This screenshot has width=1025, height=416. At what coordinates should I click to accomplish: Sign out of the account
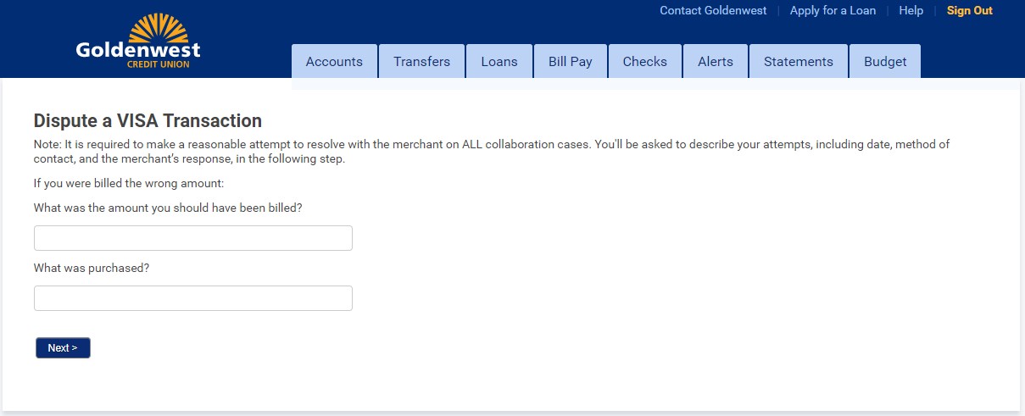tap(969, 11)
